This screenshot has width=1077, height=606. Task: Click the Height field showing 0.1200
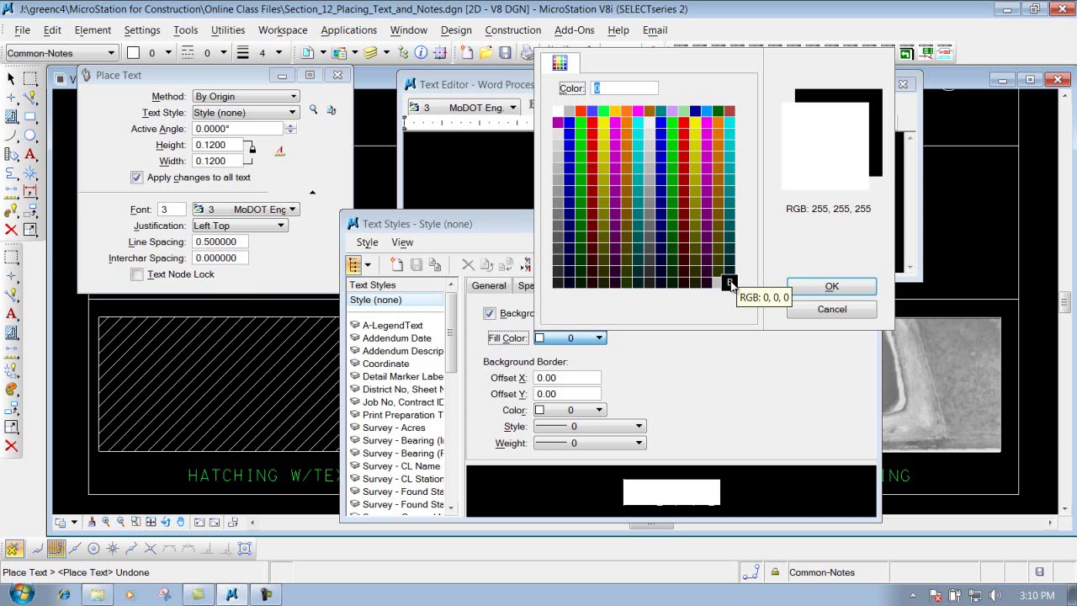pyautogui.click(x=218, y=145)
